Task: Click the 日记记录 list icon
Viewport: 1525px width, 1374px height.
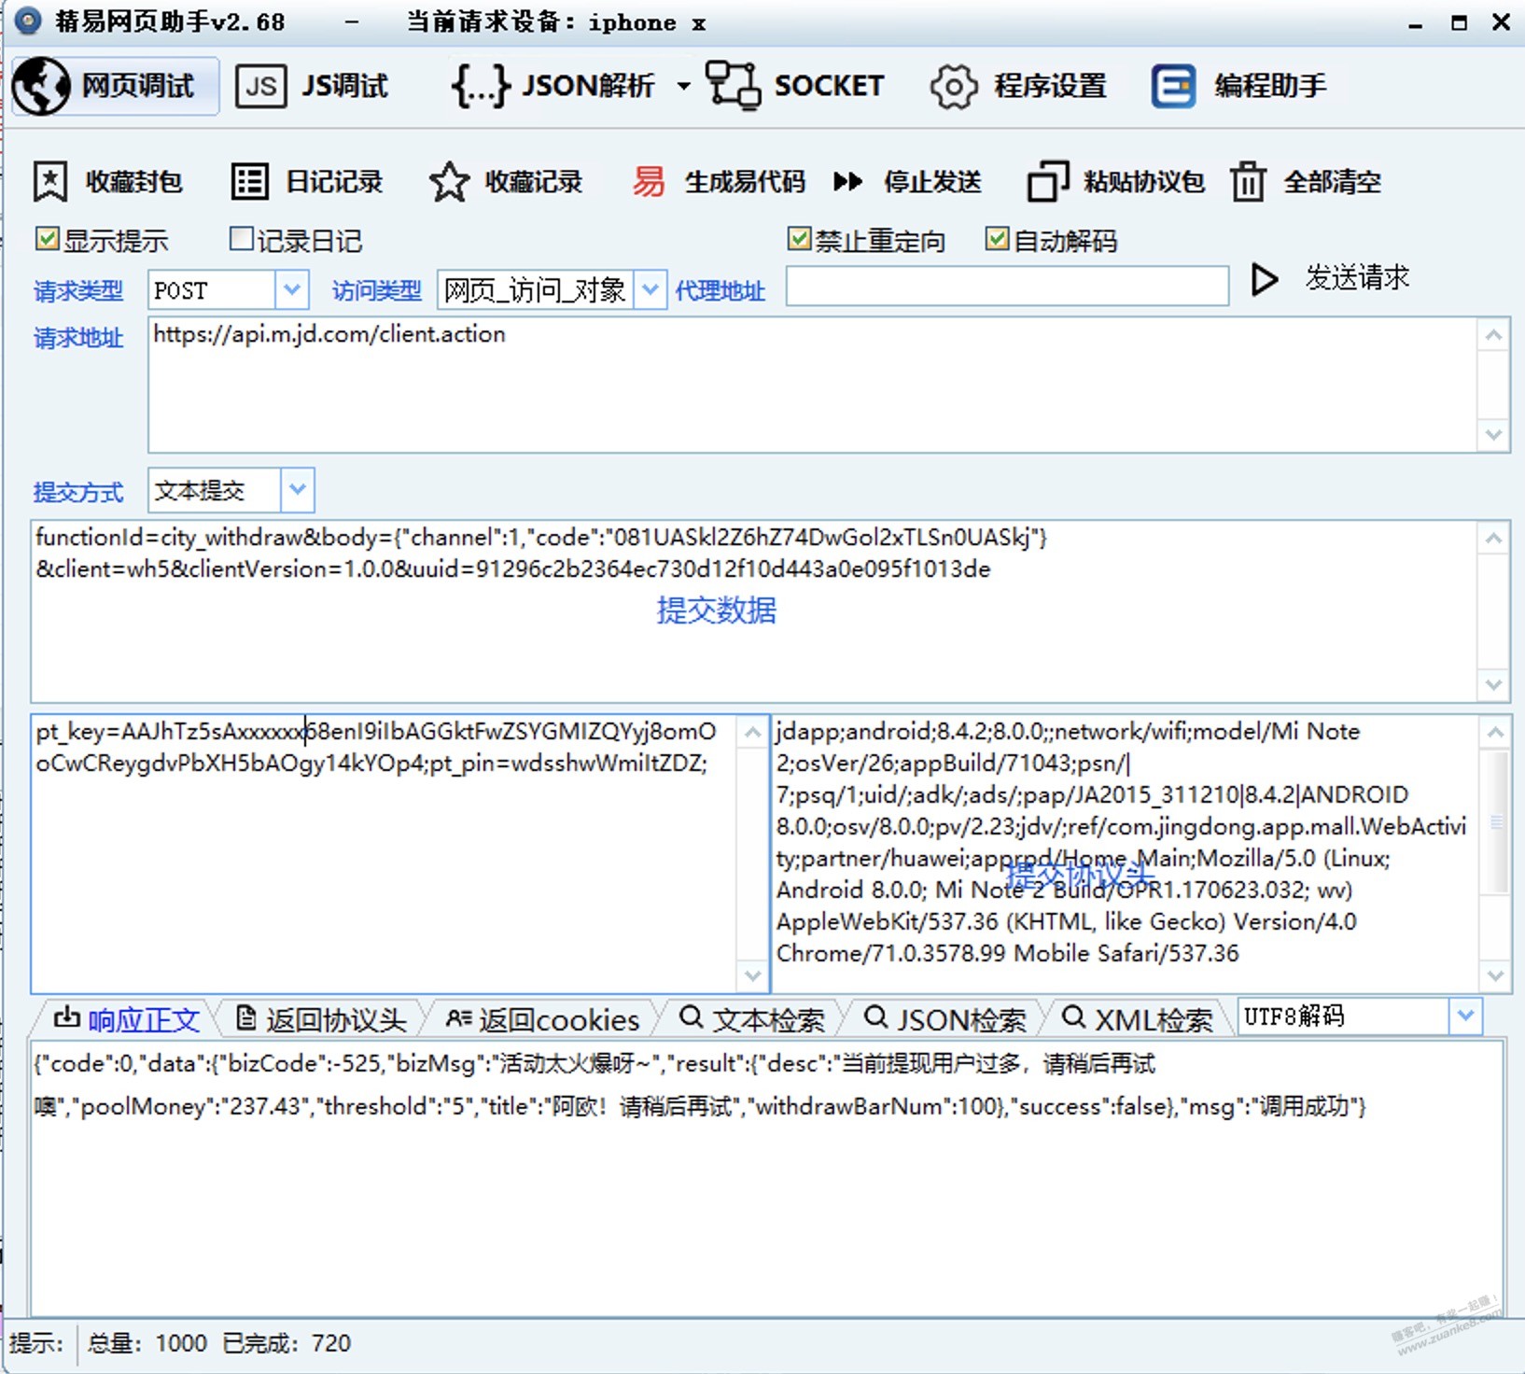Action: pos(249,181)
